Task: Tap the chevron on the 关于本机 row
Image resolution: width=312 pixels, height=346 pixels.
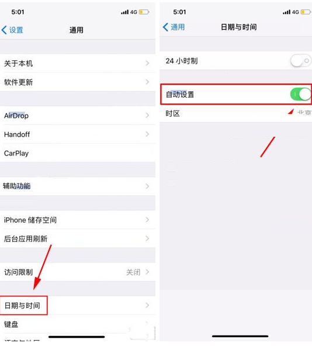Action: pyautogui.click(x=147, y=63)
